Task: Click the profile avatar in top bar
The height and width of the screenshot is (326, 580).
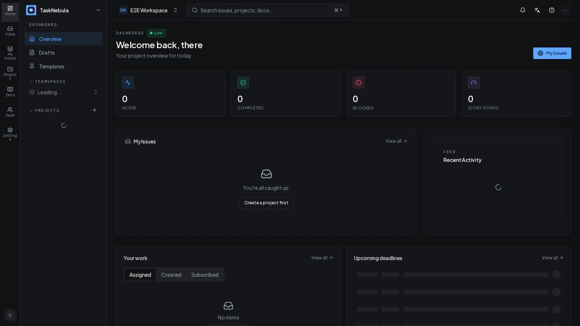Action: (565, 10)
